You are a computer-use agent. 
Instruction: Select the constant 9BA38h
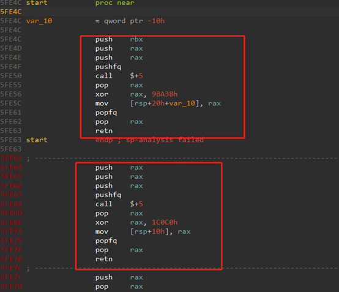pyautogui.click(x=165, y=94)
